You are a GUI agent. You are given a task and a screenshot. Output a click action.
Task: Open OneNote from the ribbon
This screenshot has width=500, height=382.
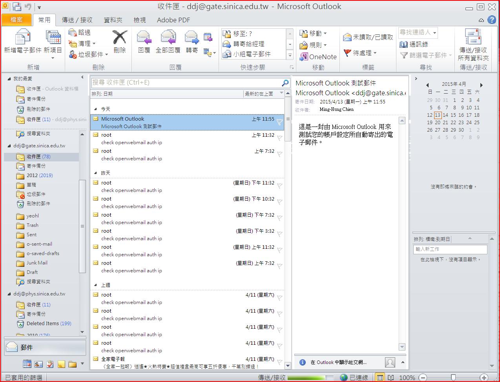(318, 57)
